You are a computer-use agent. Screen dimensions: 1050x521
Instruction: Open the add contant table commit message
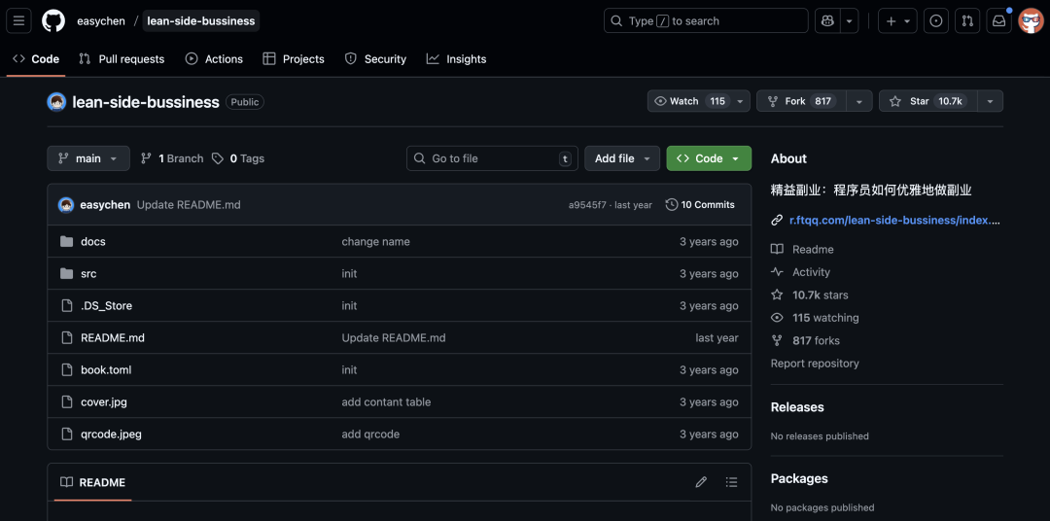[386, 401]
